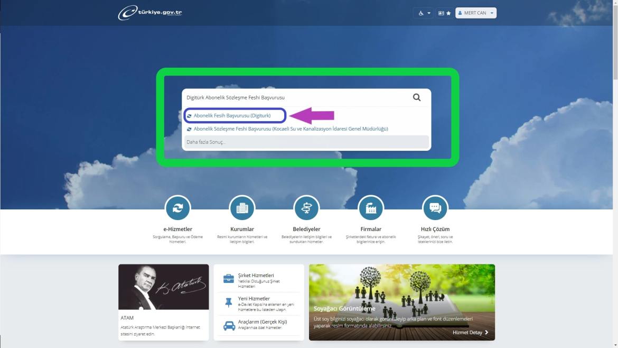This screenshot has width=618, height=348.
Task: Select the accessibility wheelchair icon
Action: (x=420, y=13)
